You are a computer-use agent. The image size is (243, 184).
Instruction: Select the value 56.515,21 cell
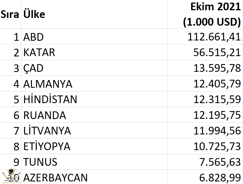[x=205, y=52]
